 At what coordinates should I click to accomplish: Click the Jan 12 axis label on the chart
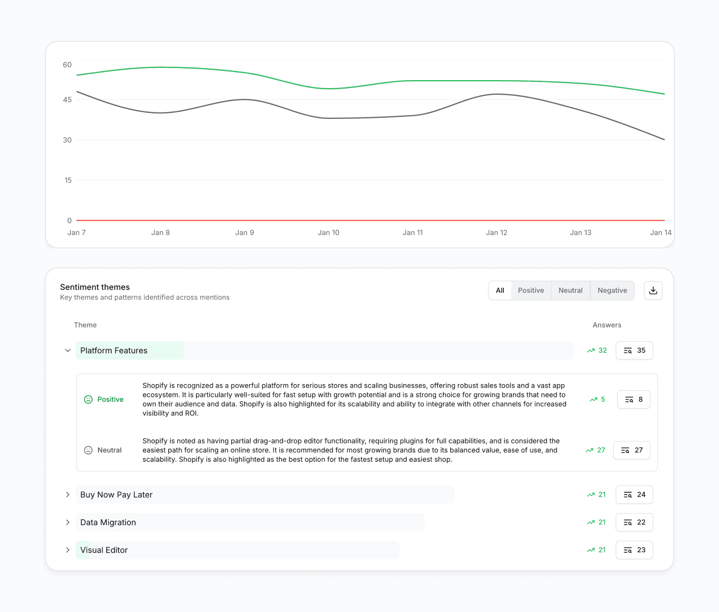497,232
